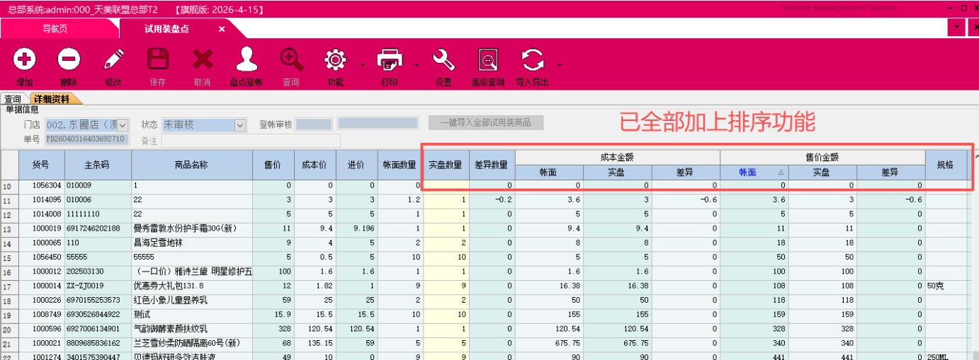Screen dimensions: 979x360
Task: Open the 门店 store dropdown
Action: pos(123,125)
